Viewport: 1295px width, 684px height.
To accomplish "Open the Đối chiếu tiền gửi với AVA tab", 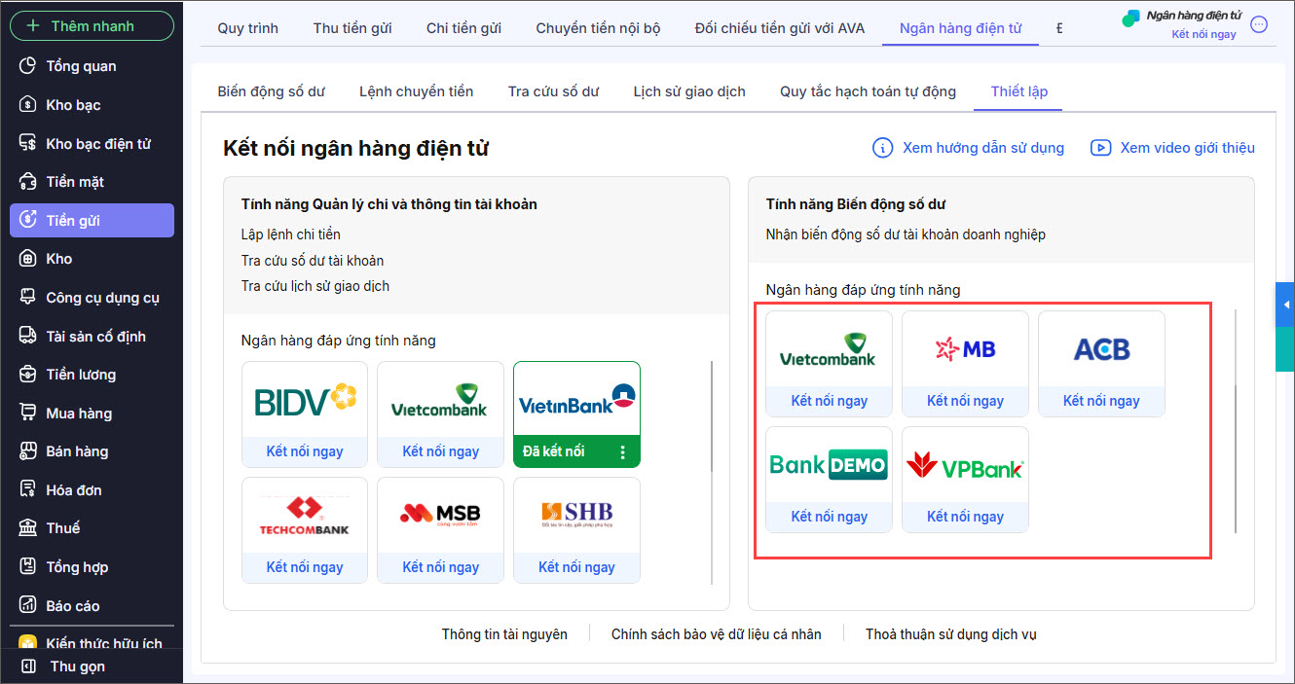I will pyautogui.click(x=779, y=28).
